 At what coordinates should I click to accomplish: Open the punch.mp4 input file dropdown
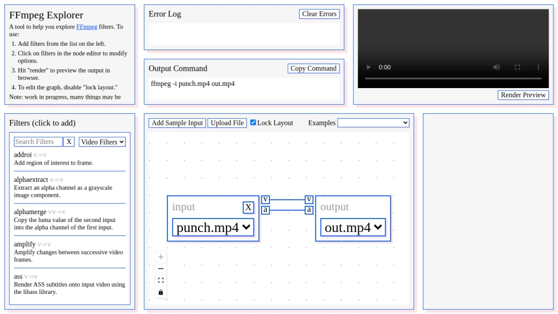click(213, 227)
